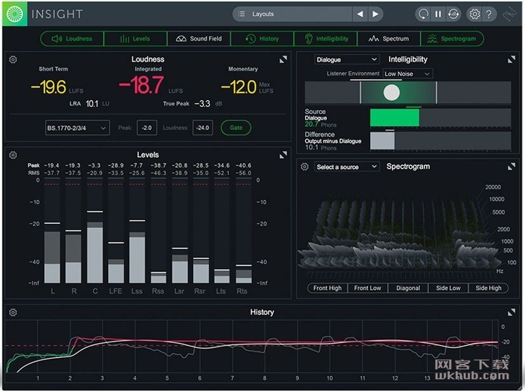
Task: Click the Momentary -12.0 max readout
Action: pyautogui.click(x=239, y=87)
